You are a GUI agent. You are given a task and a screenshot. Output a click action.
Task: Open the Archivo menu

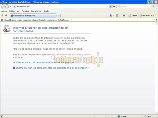(4, 11)
